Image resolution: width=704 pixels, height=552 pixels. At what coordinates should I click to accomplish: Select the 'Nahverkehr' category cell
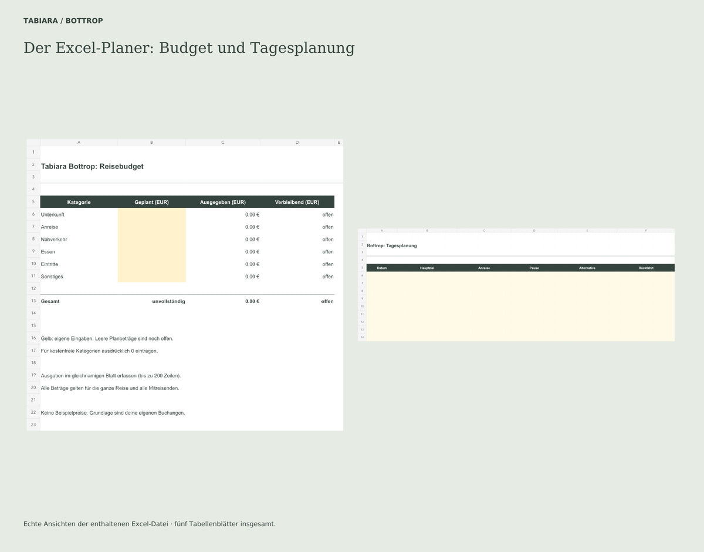[79, 239]
